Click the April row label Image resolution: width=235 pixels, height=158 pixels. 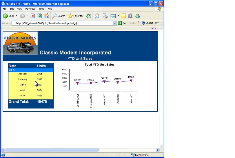pos(23,90)
